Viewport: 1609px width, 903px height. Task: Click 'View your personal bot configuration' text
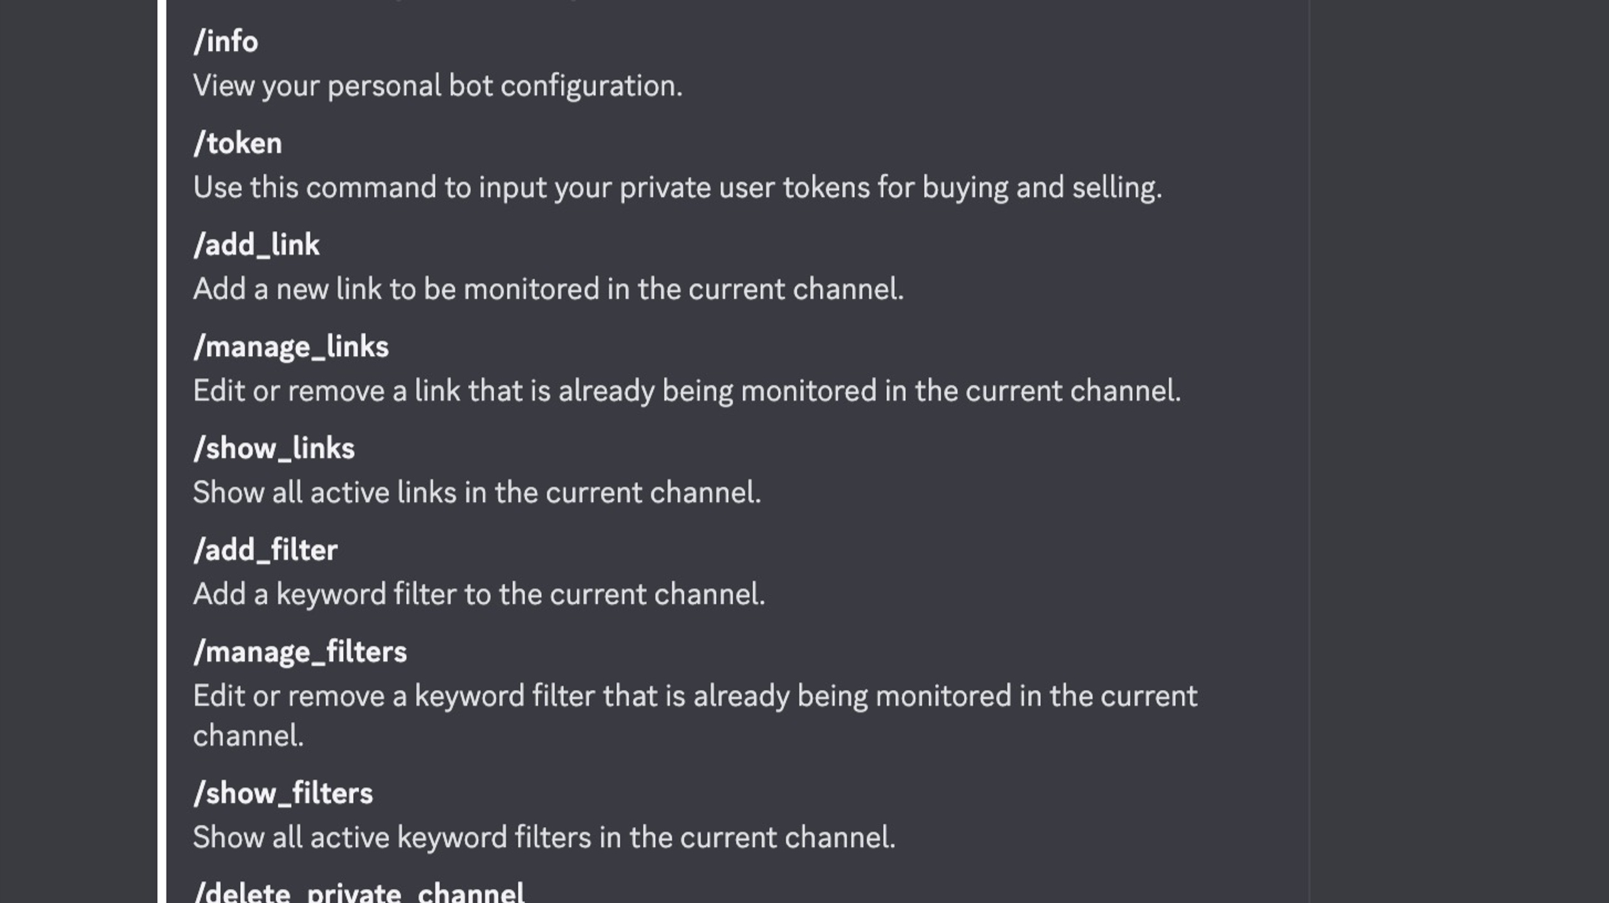pyautogui.click(x=437, y=86)
